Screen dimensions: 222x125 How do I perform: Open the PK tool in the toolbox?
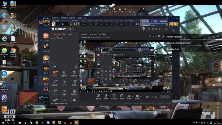[54, 100]
